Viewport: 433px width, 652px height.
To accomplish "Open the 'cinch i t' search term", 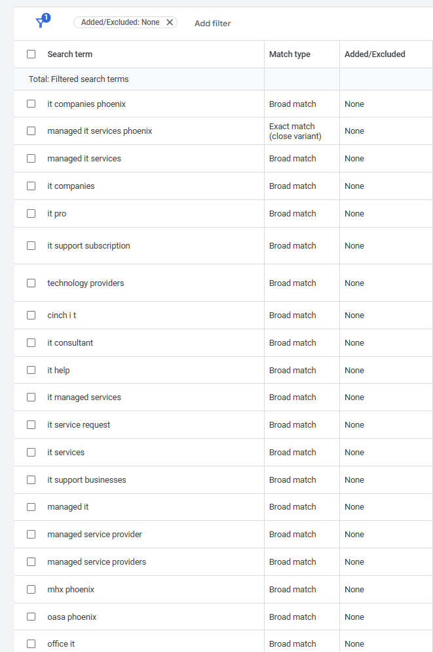I will [x=62, y=315].
